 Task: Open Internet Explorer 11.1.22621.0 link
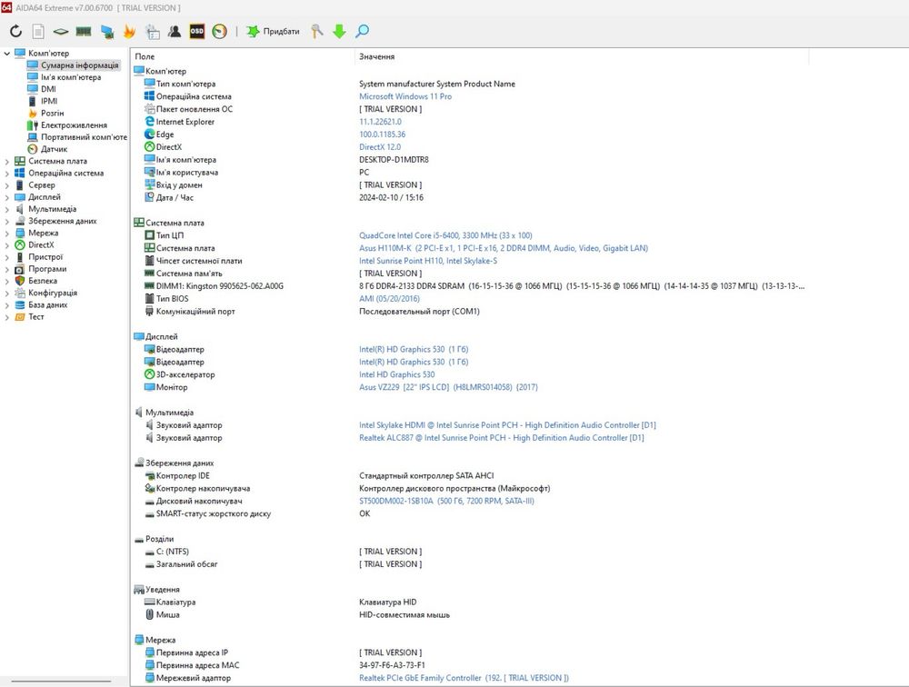pyautogui.click(x=380, y=122)
